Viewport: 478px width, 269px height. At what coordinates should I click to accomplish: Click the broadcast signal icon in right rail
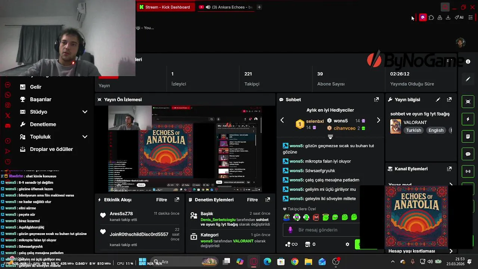coord(468,171)
